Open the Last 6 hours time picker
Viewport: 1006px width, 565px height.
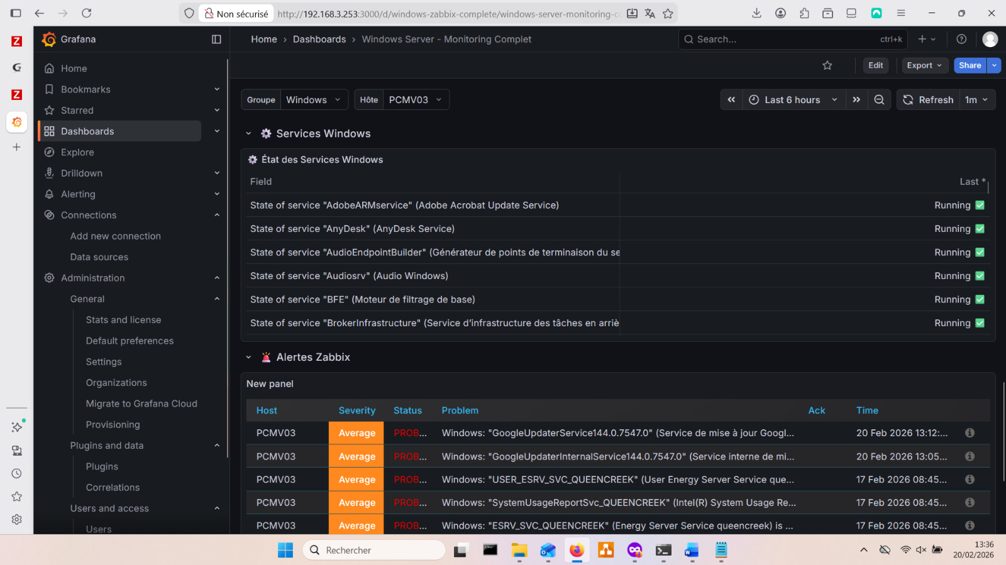793,100
